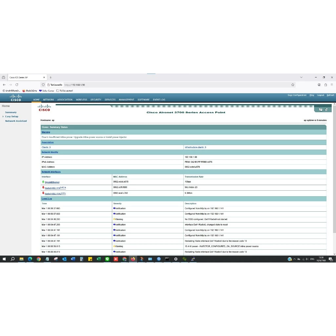Launch Word from the taskbar

coord(73,259)
